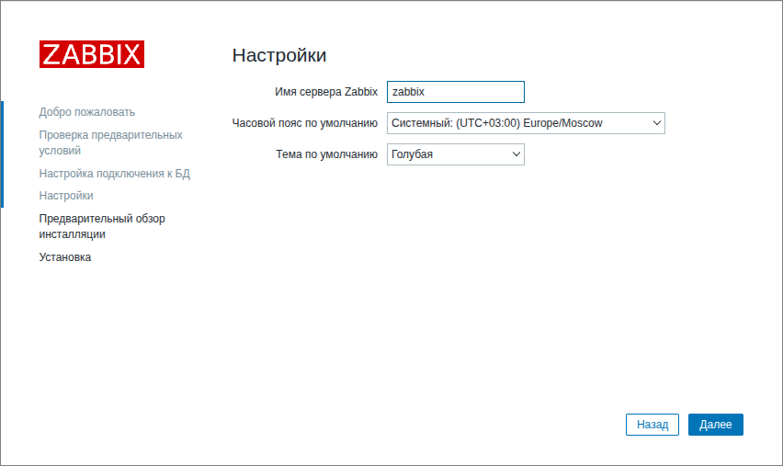The width and height of the screenshot is (783, 466).
Task: Click the Zabbix server name input field
Action: tap(456, 92)
